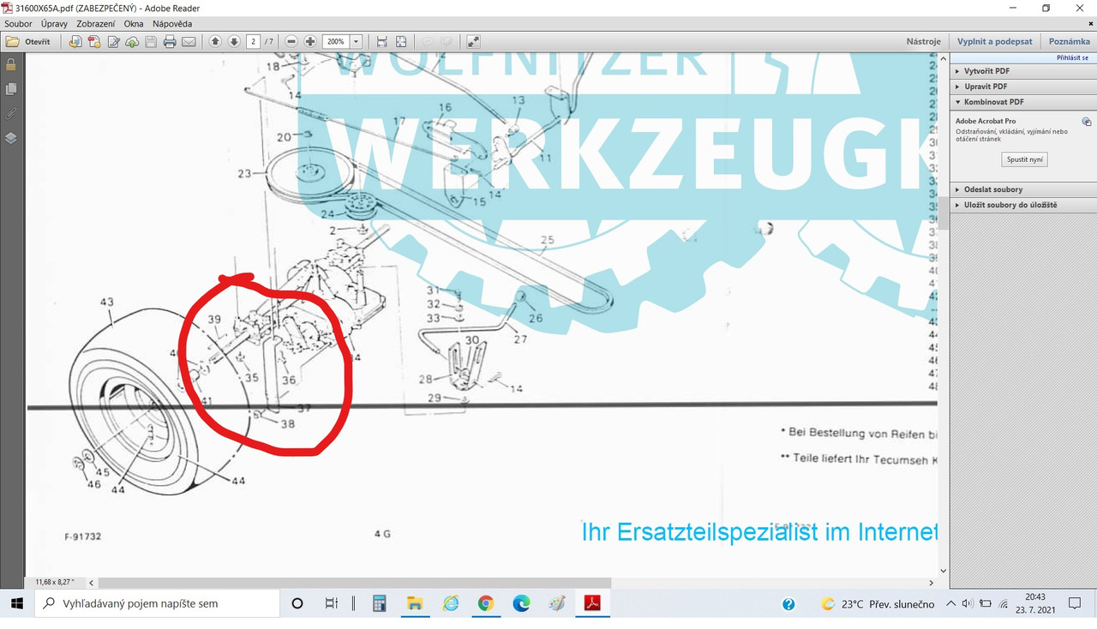This screenshot has height=629, width=1097.
Task: Click the fit-width scrolling mode icon
Action: tap(381, 41)
